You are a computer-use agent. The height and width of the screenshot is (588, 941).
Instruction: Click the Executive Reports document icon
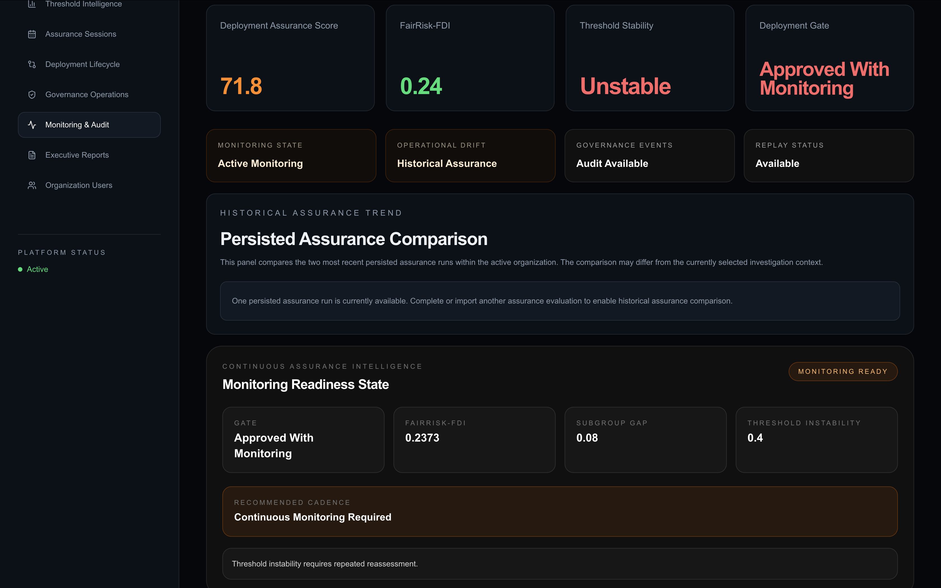(x=32, y=155)
